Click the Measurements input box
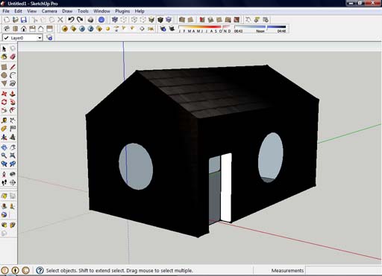The height and width of the screenshot is (276, 382). 343,270
